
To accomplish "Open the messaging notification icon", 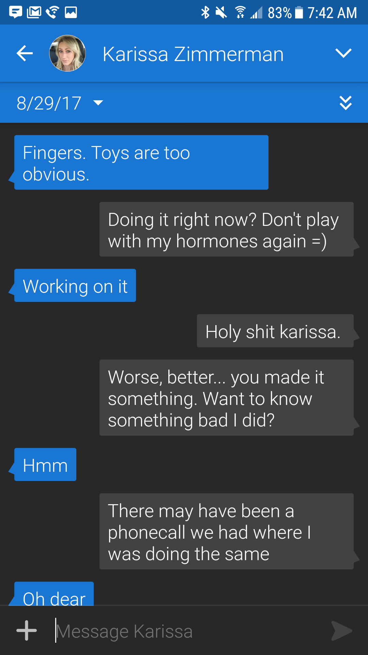I will 15,13.
